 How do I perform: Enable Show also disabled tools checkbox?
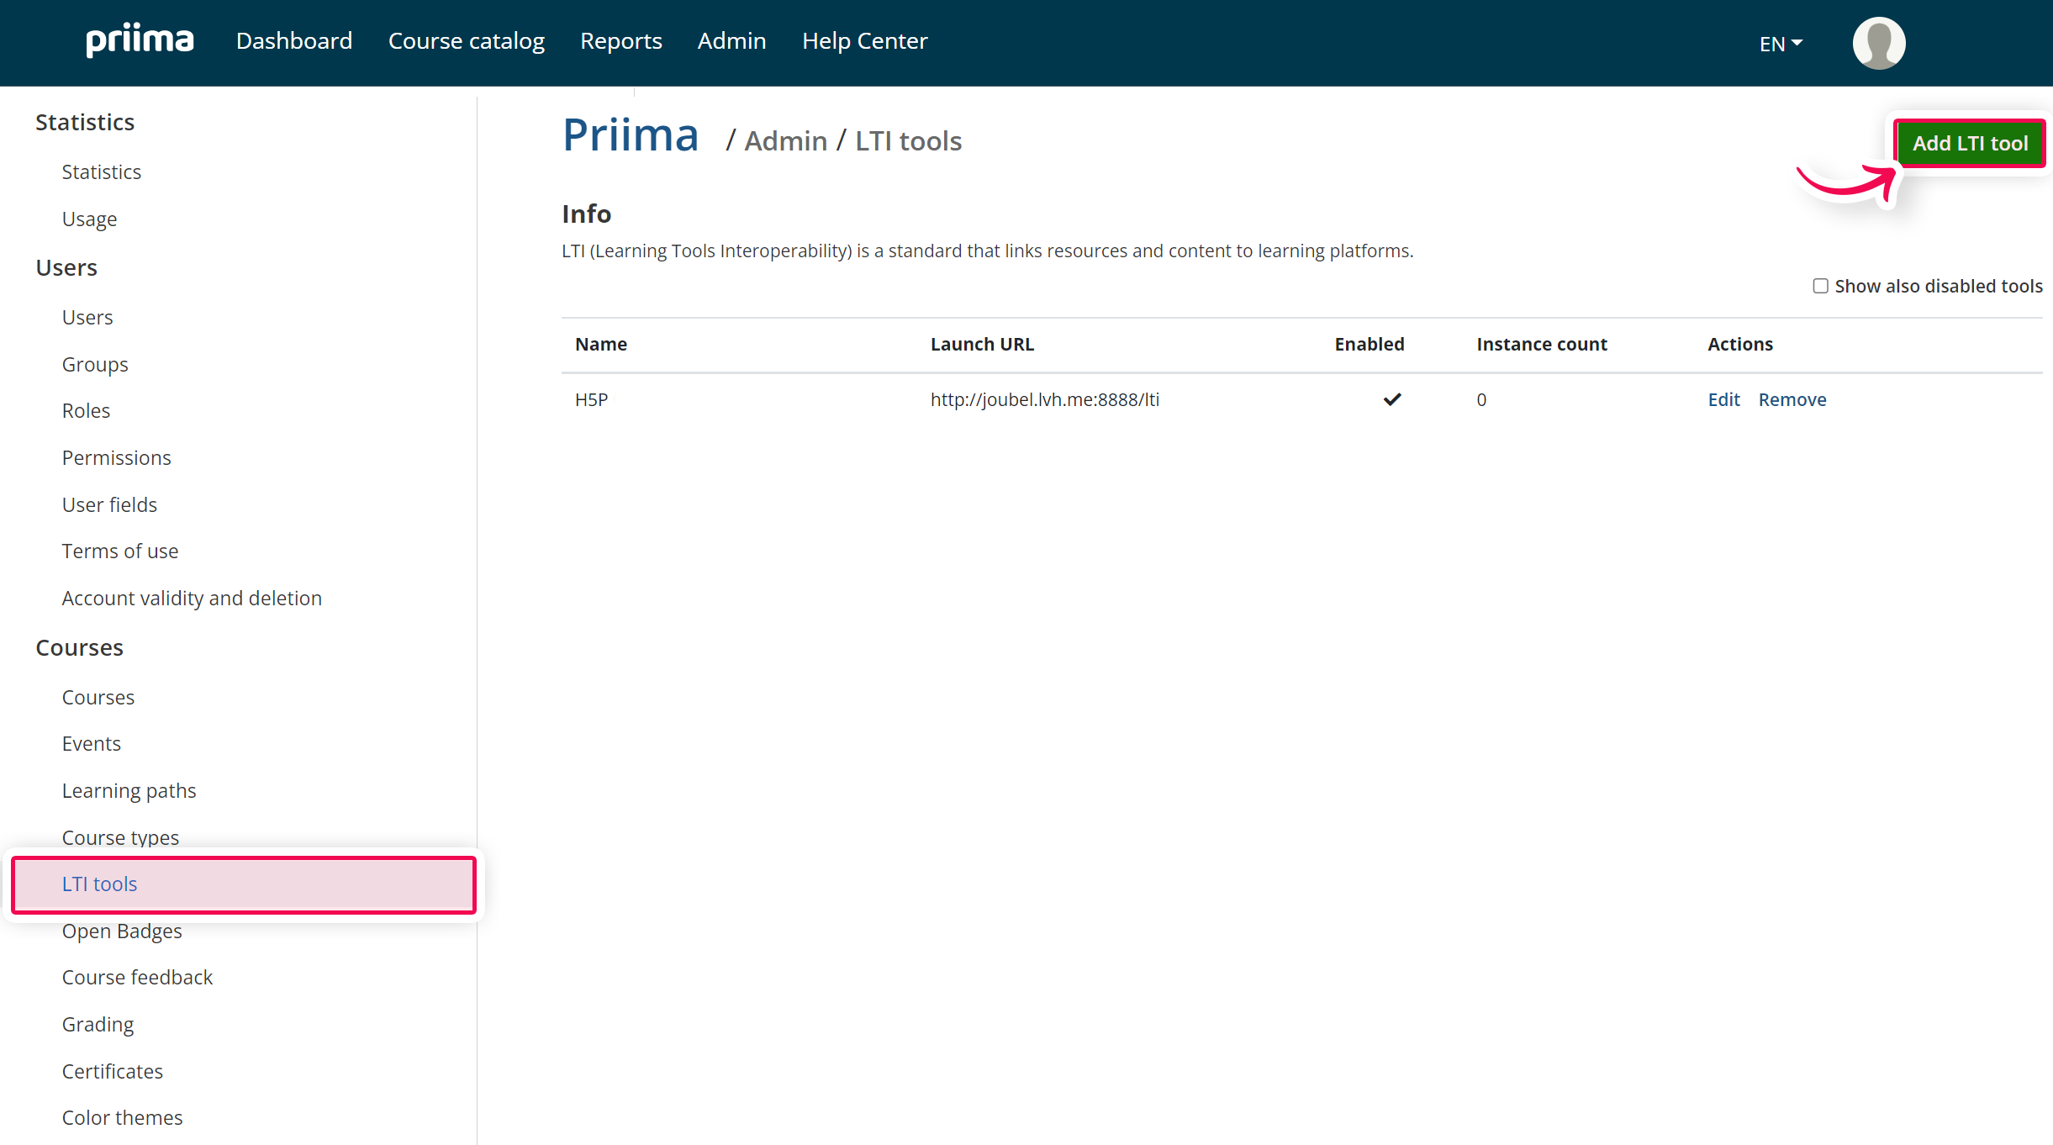(x=1820, y=286)
